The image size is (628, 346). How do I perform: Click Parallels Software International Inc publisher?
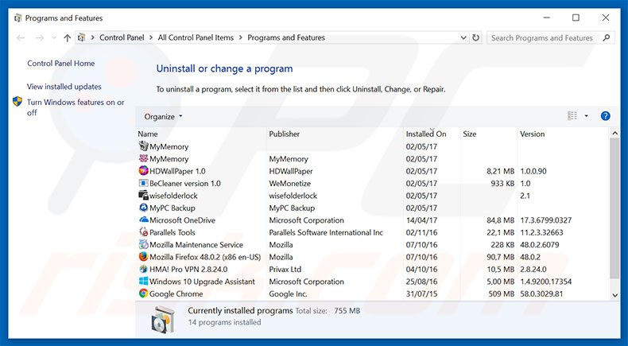pyautogui.click(x=326, y=232)
